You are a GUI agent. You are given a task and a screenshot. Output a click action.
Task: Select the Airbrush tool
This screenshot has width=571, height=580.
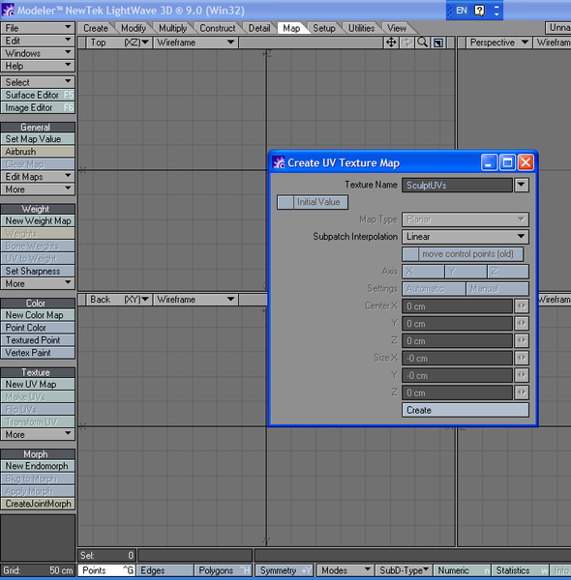coord(38,152)
